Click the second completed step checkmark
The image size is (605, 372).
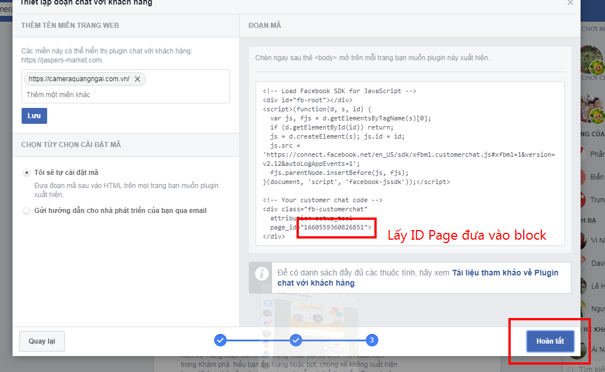[x=296, y=340]
